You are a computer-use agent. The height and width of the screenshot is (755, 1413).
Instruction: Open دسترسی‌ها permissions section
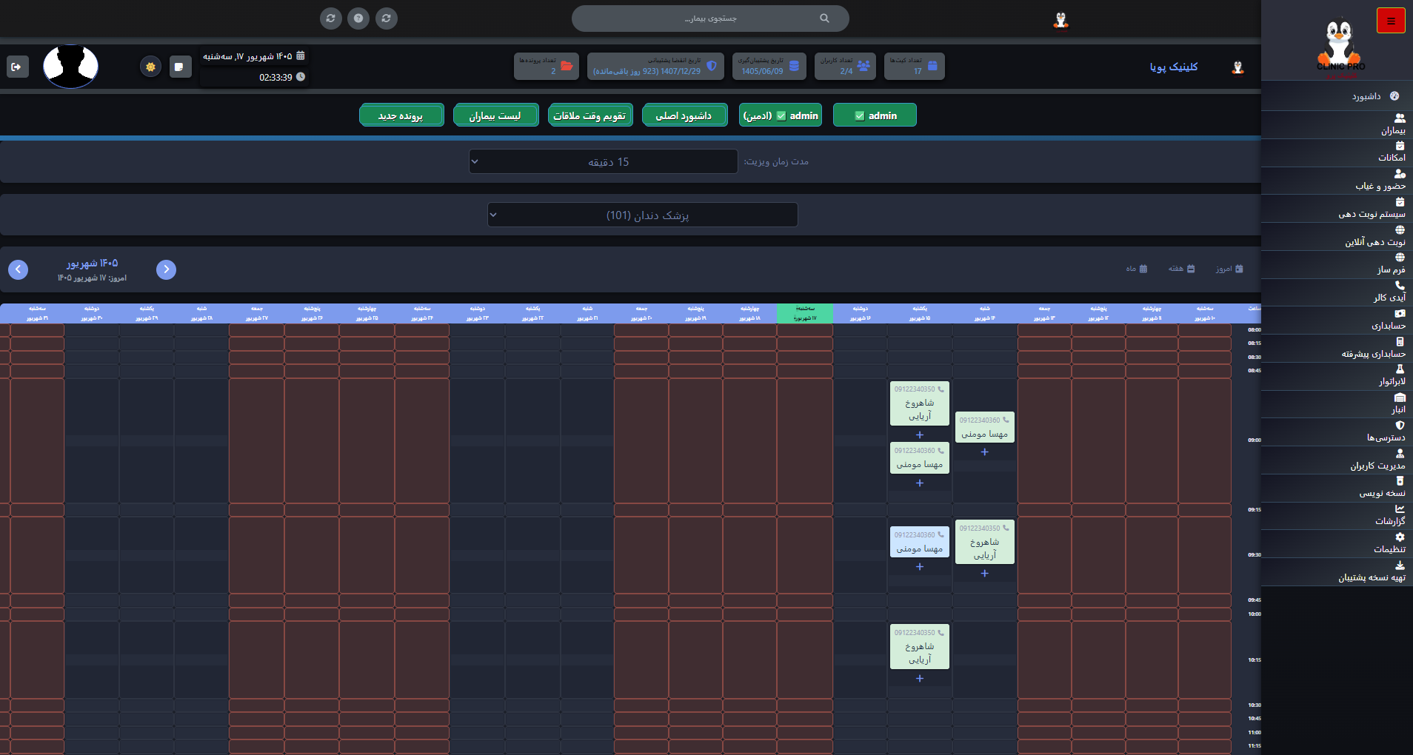pos(1337,432)
